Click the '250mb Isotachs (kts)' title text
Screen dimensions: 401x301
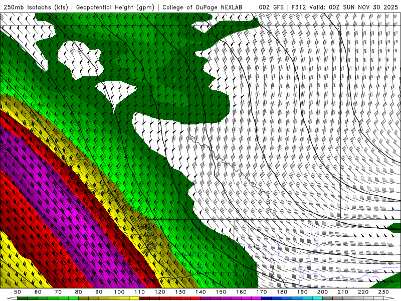click(36, 8)
